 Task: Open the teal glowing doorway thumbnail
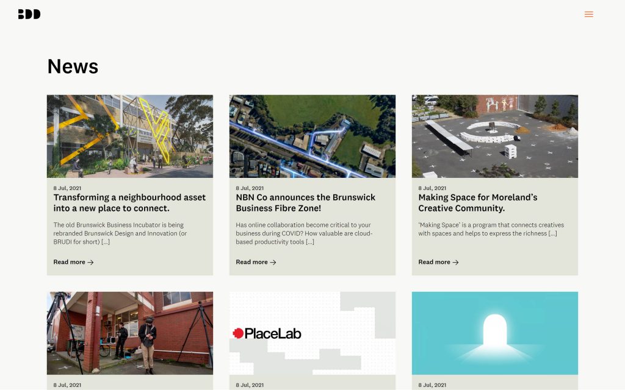tap(494, 333)
